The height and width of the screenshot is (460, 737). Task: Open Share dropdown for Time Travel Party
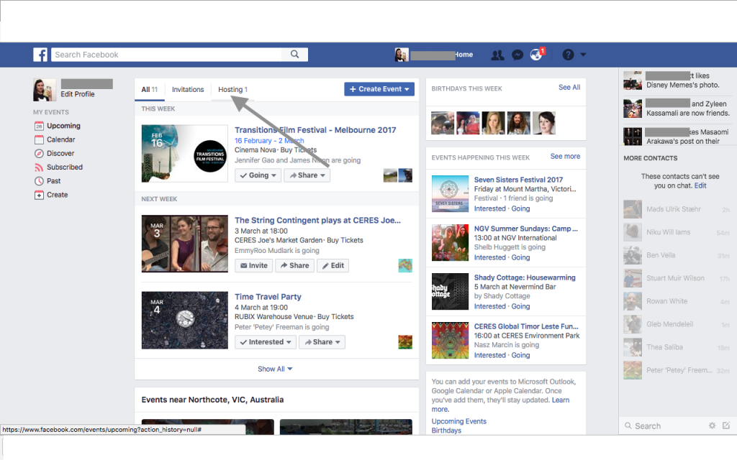(x=322, y=342)
